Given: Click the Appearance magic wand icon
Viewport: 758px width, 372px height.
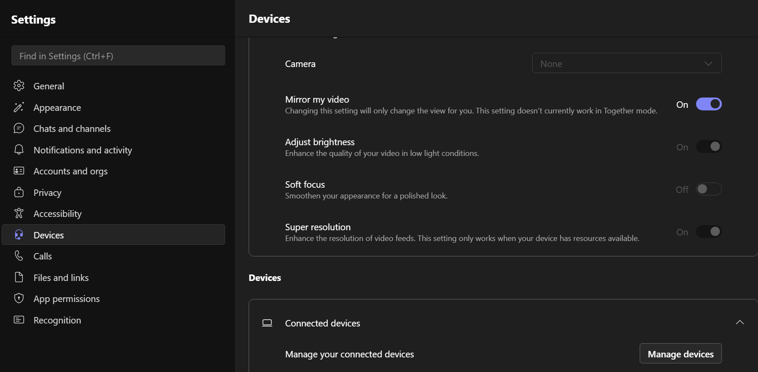Looking at the screenshot, I should [x=19, y=107].
